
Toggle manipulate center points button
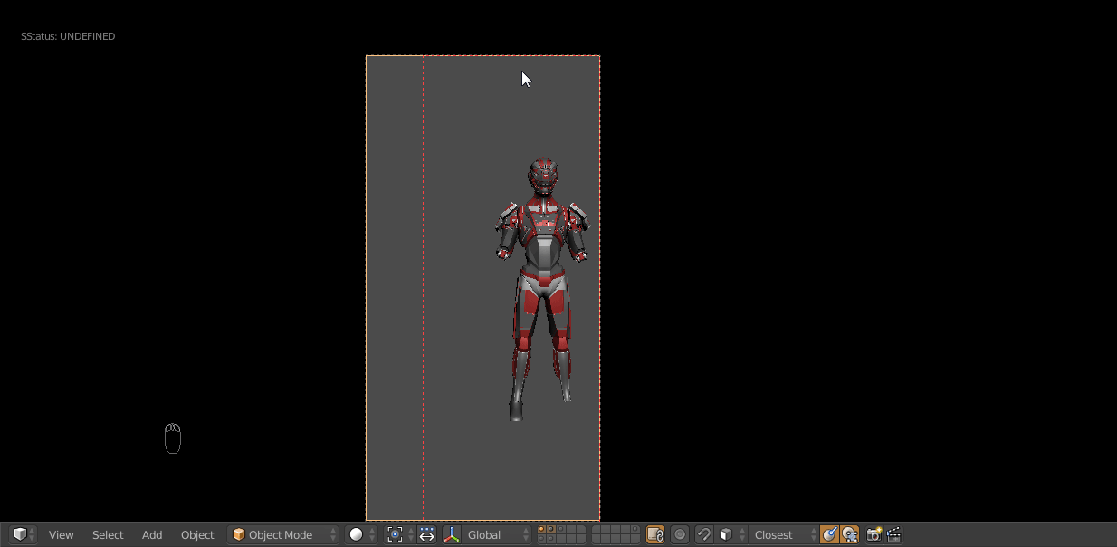click(x=427, y=534)
